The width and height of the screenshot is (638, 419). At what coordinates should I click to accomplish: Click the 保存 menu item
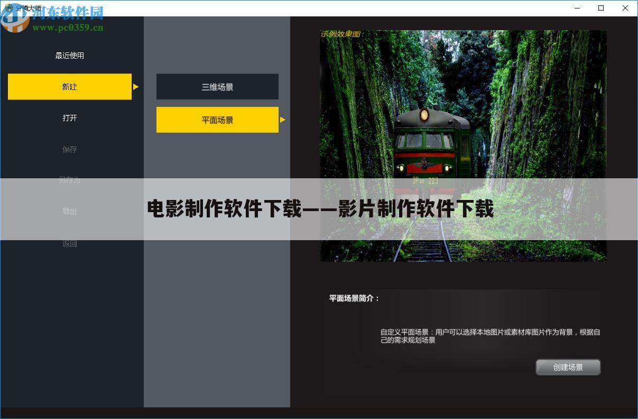click(x=70, y=149)
